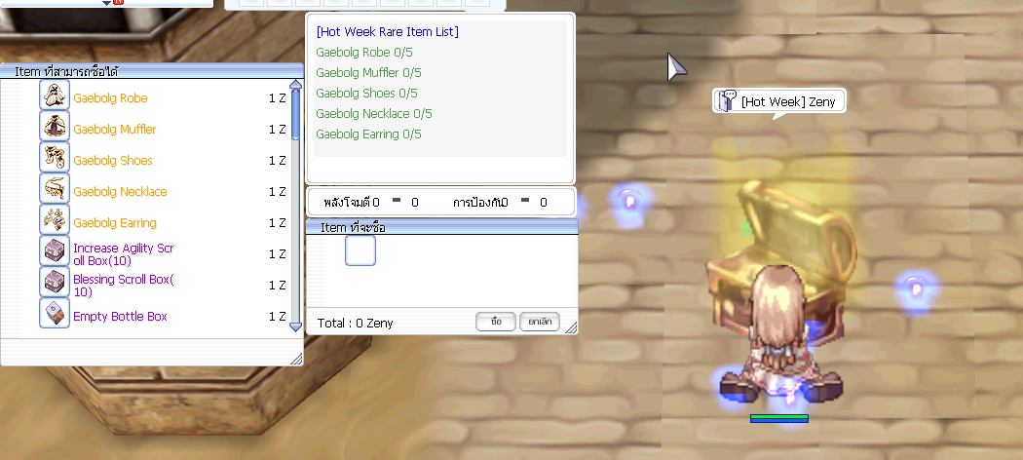Click the Gaebolg Earring name in shop list

pos(115,223)
